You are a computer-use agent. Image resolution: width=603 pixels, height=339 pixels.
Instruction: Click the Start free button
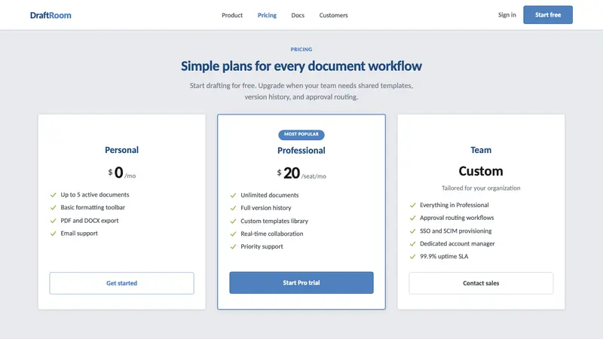[548, 15]
